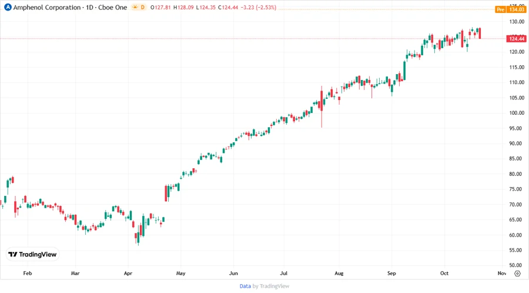Click the 65.00 price axis label
529x293 pixels.
tap(517, 219)
